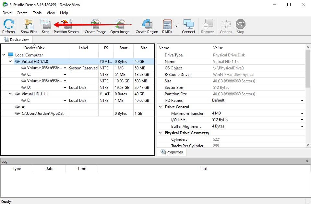Open the Create menu
This screenshot has height=204, width=311.
22,13
